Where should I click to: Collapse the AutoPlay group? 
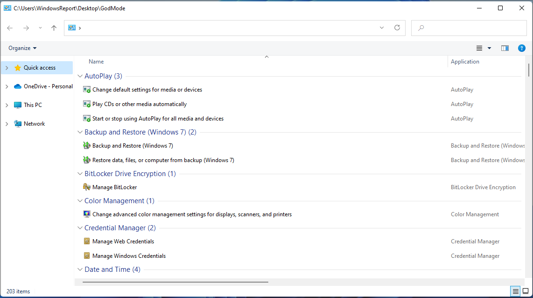click(80, 76)
